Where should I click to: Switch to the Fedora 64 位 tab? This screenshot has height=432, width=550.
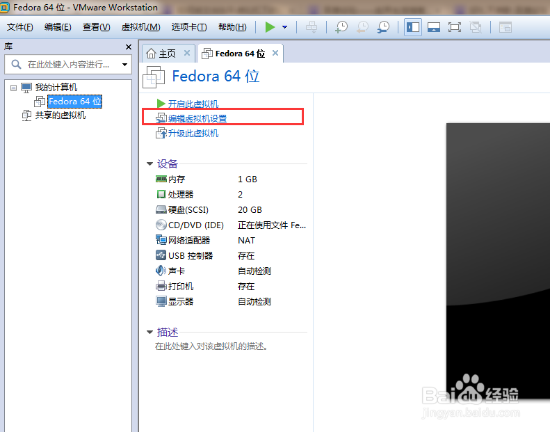tap(240, 54)
